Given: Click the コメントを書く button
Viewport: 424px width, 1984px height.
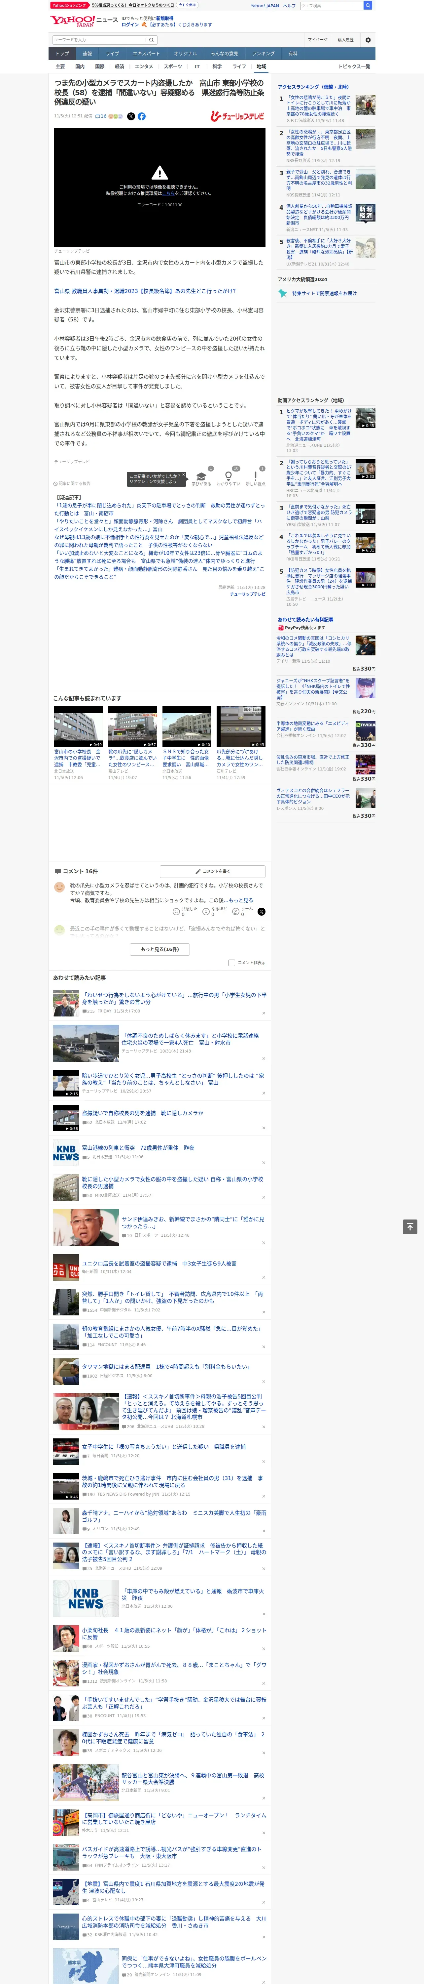Looking at the screenshot, I should (212, 872).
